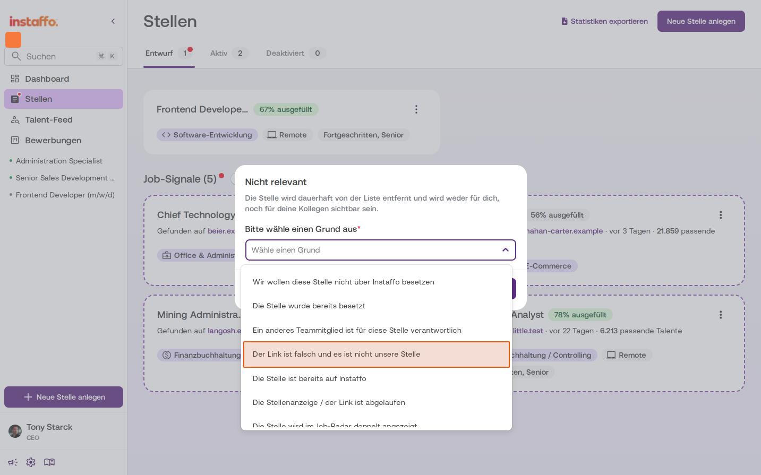This screenshot has width=761, height=475.
Task: Click the little.test source link
Action: 528,331
